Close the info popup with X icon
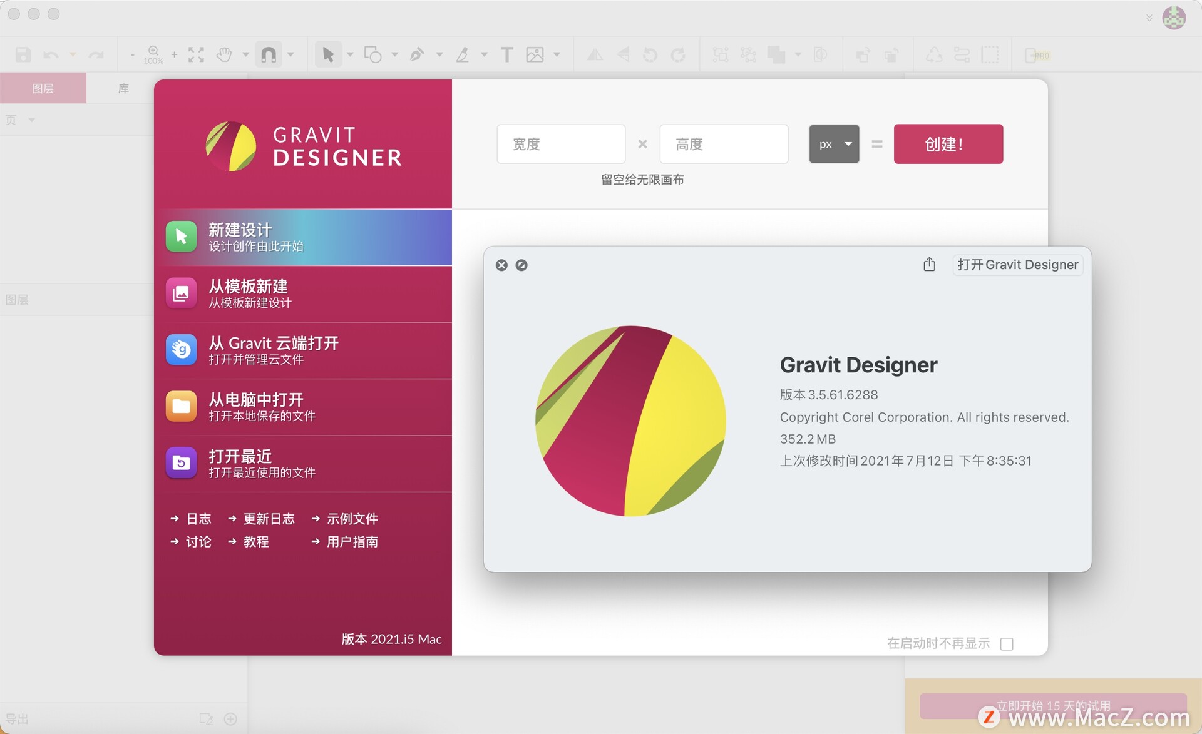 pyautogui.click(x=501, y=265)
